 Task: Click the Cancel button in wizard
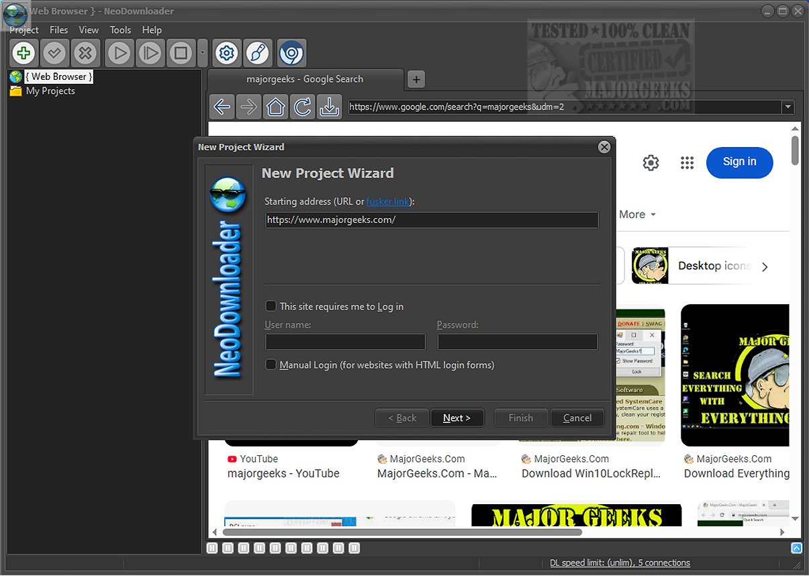[x=577, y=418]
